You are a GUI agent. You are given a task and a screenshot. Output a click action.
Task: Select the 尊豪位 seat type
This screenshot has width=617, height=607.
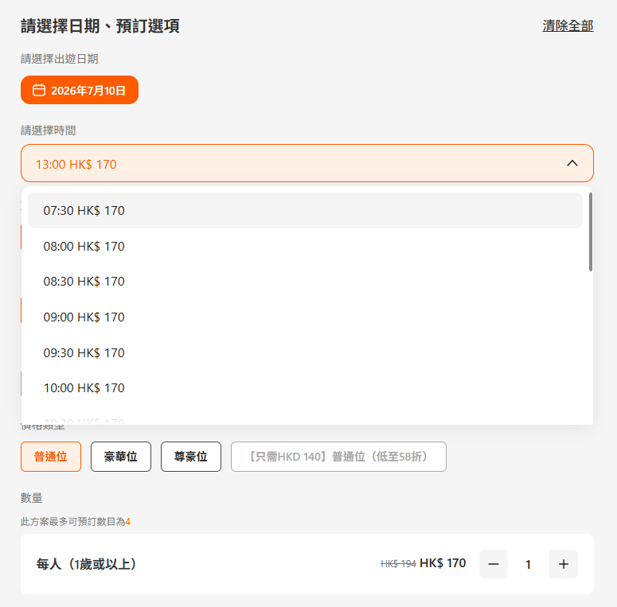pos(191,457)
